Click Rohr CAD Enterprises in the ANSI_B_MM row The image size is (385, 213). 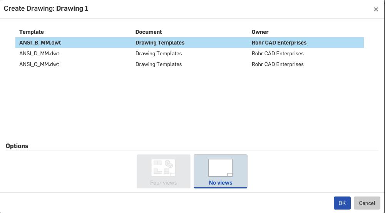click(279, 43)
